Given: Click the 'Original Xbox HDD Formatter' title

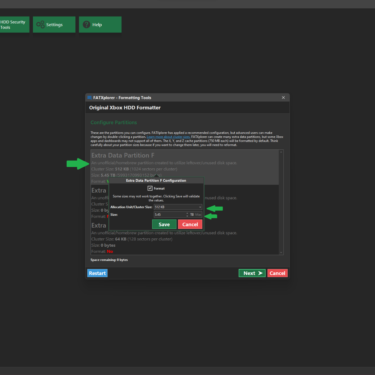Looking at the screenshot, I should tap(125, 108).
